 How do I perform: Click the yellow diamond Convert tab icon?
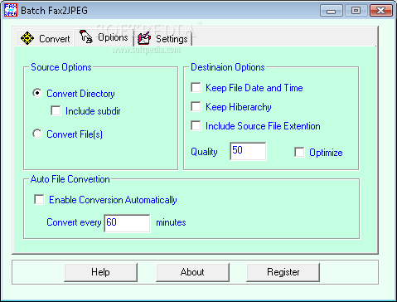pyautogui.click(x=27, y=38)
